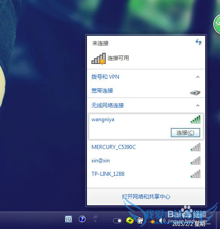Click the 拨号和 VPN heading

tap(105, 77)
